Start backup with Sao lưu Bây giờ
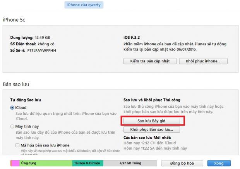 [151, 121]
